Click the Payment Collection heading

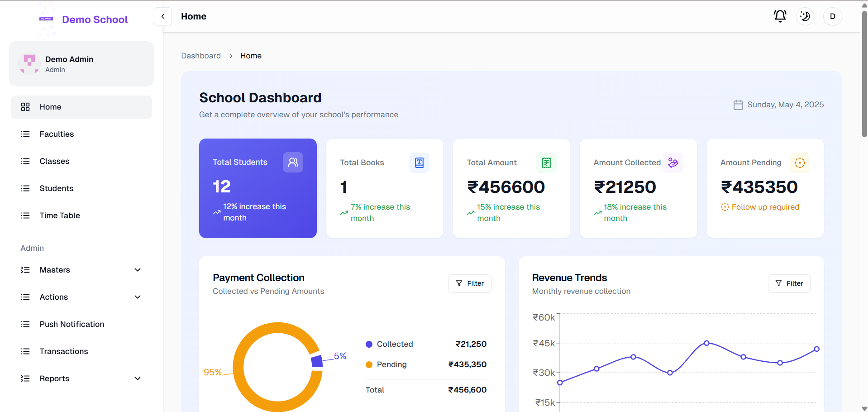click(x=258, y=278)
